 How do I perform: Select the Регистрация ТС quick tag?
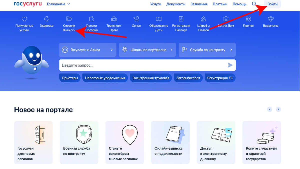point(220,78)
